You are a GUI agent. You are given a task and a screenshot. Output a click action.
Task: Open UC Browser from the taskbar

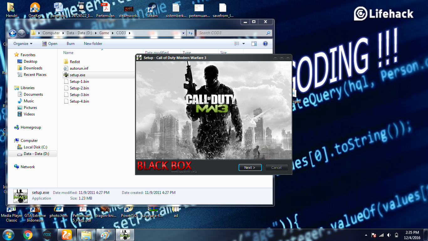point(66,235)
